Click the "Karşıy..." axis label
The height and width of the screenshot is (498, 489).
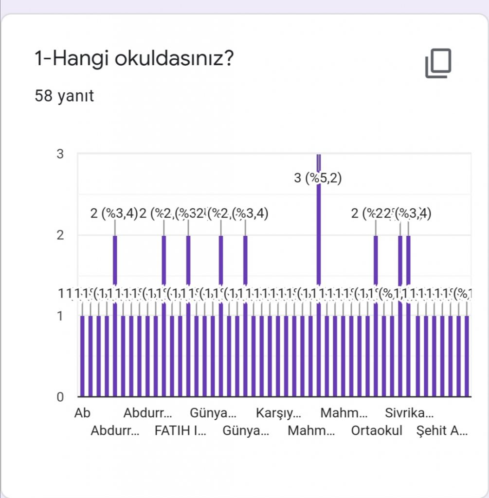click(x=278, y=414)
